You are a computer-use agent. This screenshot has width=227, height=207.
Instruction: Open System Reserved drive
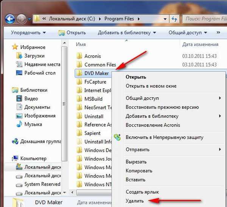click(42, 184)
